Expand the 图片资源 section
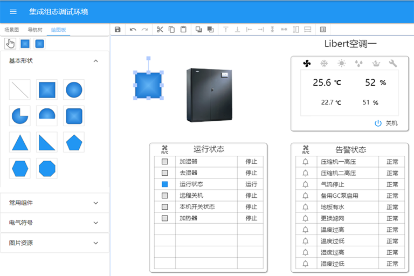Image resolution: width=414 pixels, height=276 pixels. 95,243
